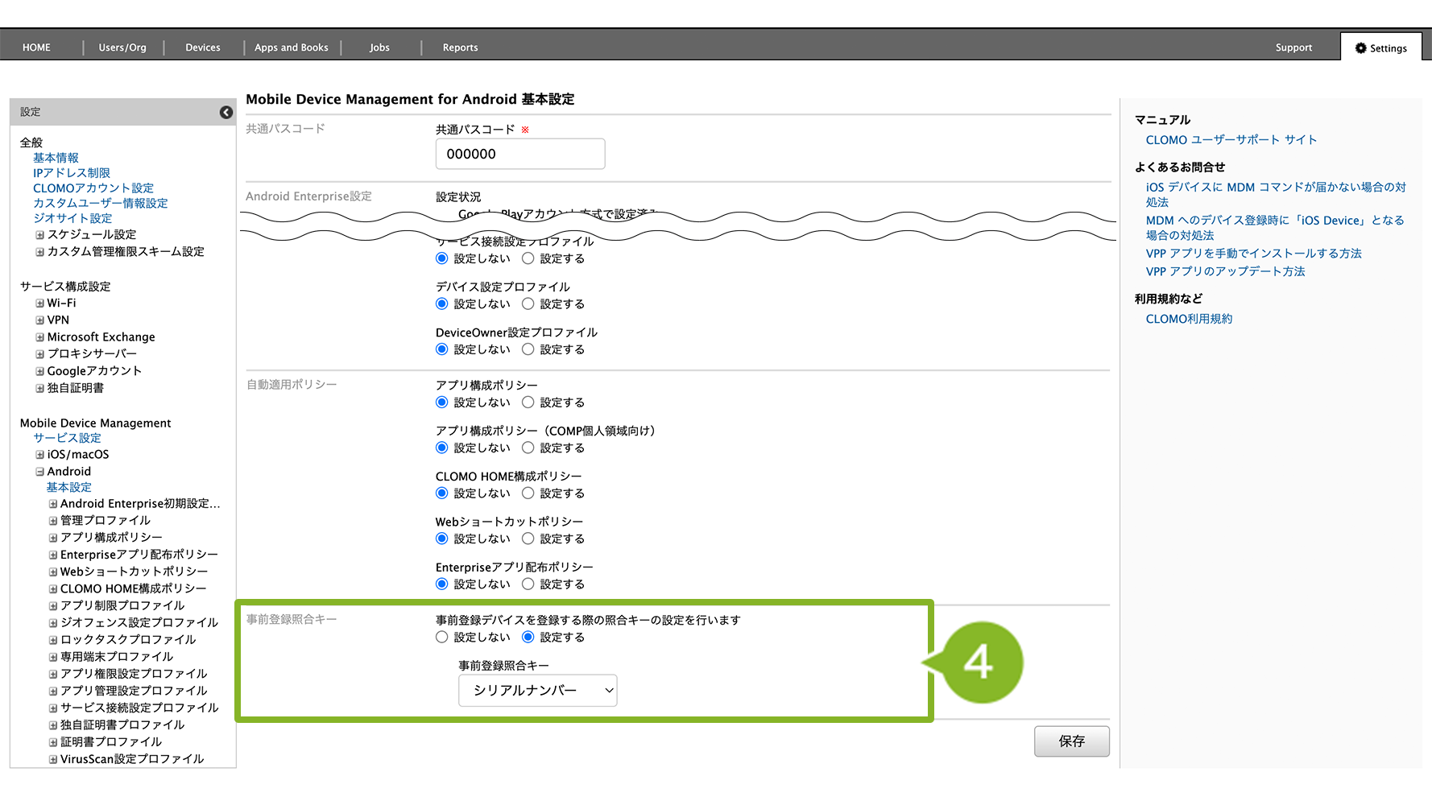Viewport: 1432px width, 805px height.
Task: Collapse the 設定 sidebar with arrow icon
Action: click(226, 113)
